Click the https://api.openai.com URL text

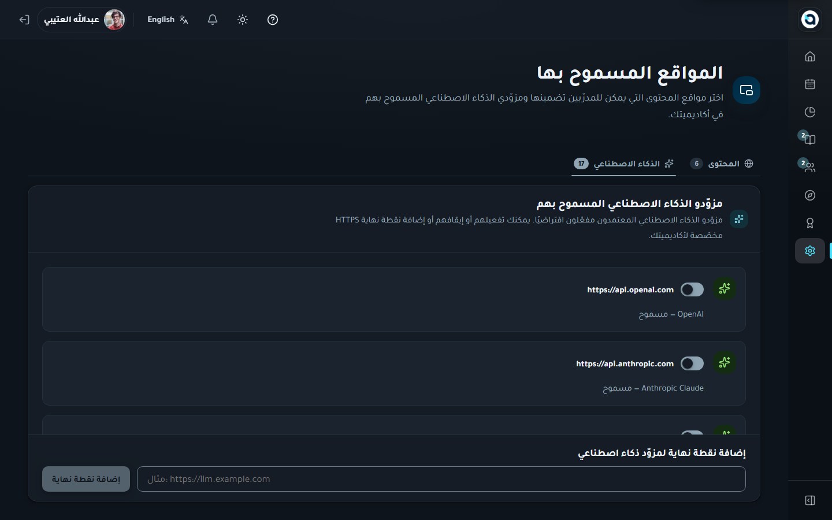630,289
